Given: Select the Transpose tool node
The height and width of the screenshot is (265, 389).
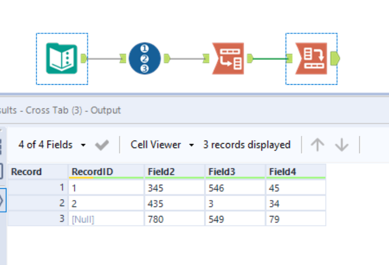Looking at the screenshot, I should (228, 58).
